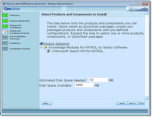This screenshot has width=152, height=117.
Task: Click the Prepare for Installation step label
Action: click(x=16, y=26)
